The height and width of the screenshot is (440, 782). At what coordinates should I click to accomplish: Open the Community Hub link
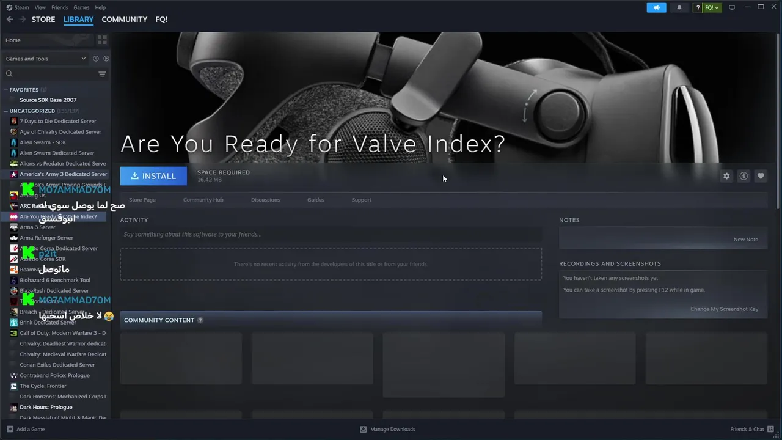click(x=203, y=200)
